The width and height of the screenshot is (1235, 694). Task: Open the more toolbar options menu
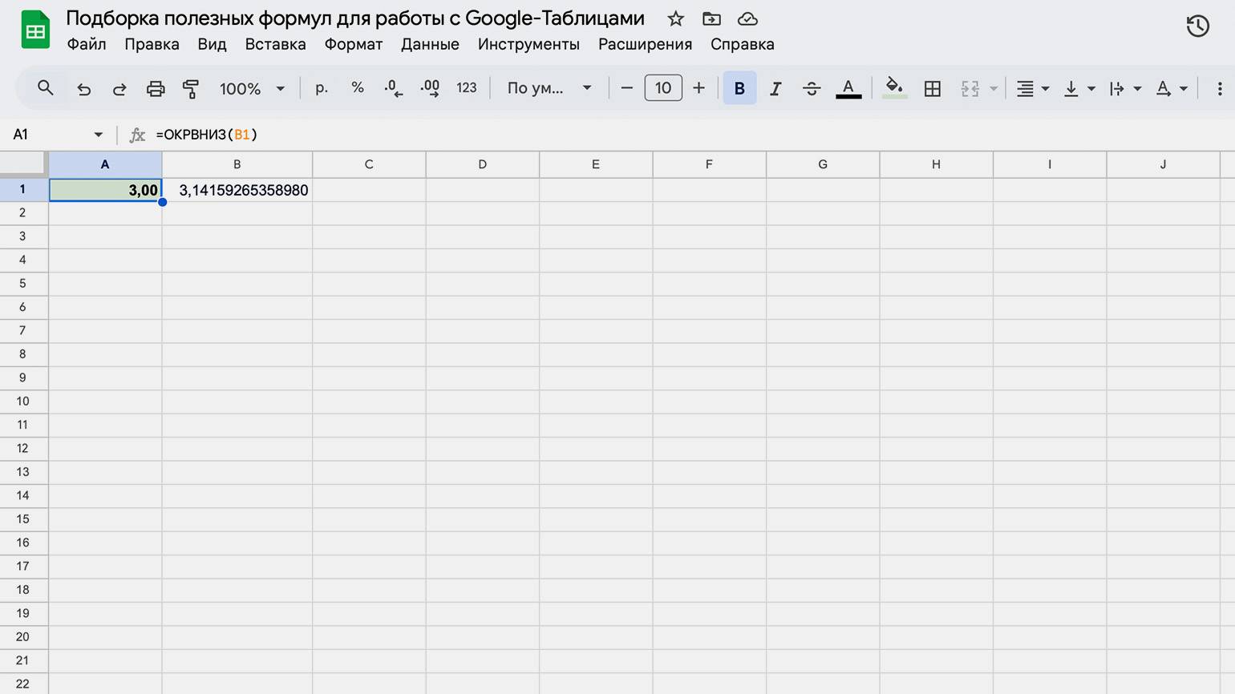click(1220, 89)
